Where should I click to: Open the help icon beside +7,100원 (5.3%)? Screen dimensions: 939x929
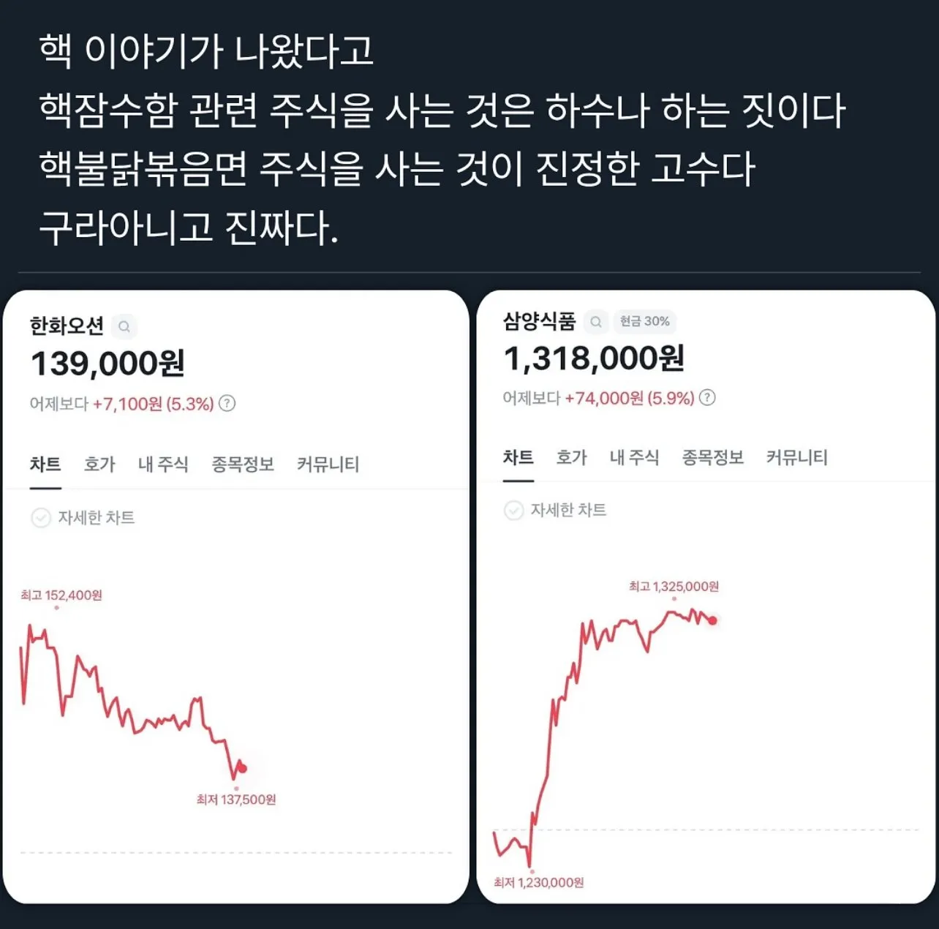pyautogui.click(x=229, y=403)
